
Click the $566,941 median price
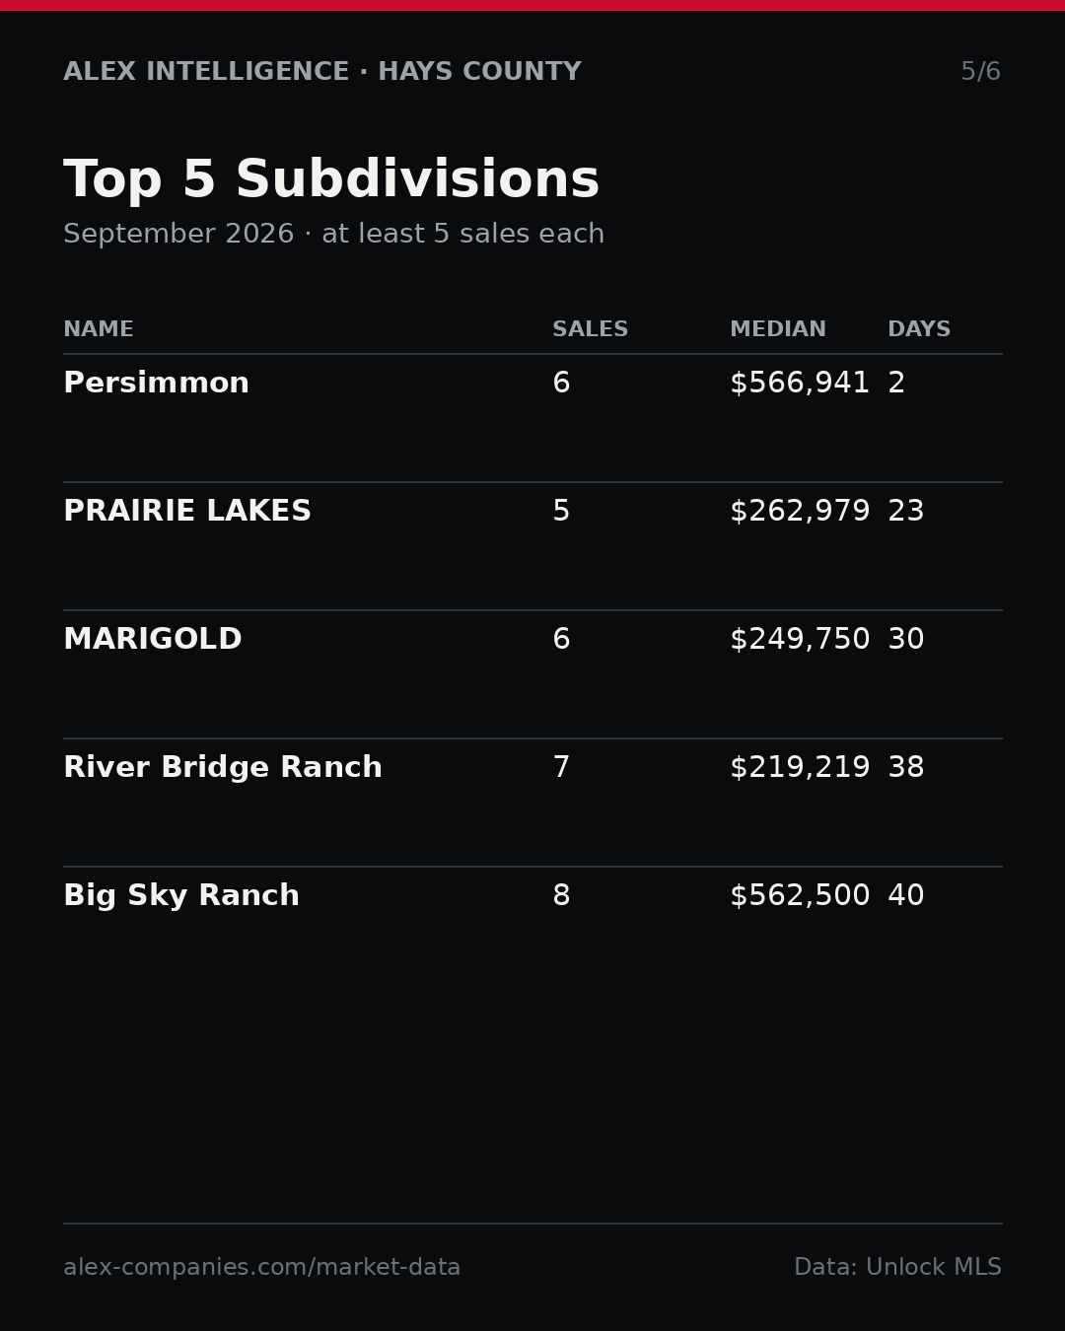tap(800, 384)
